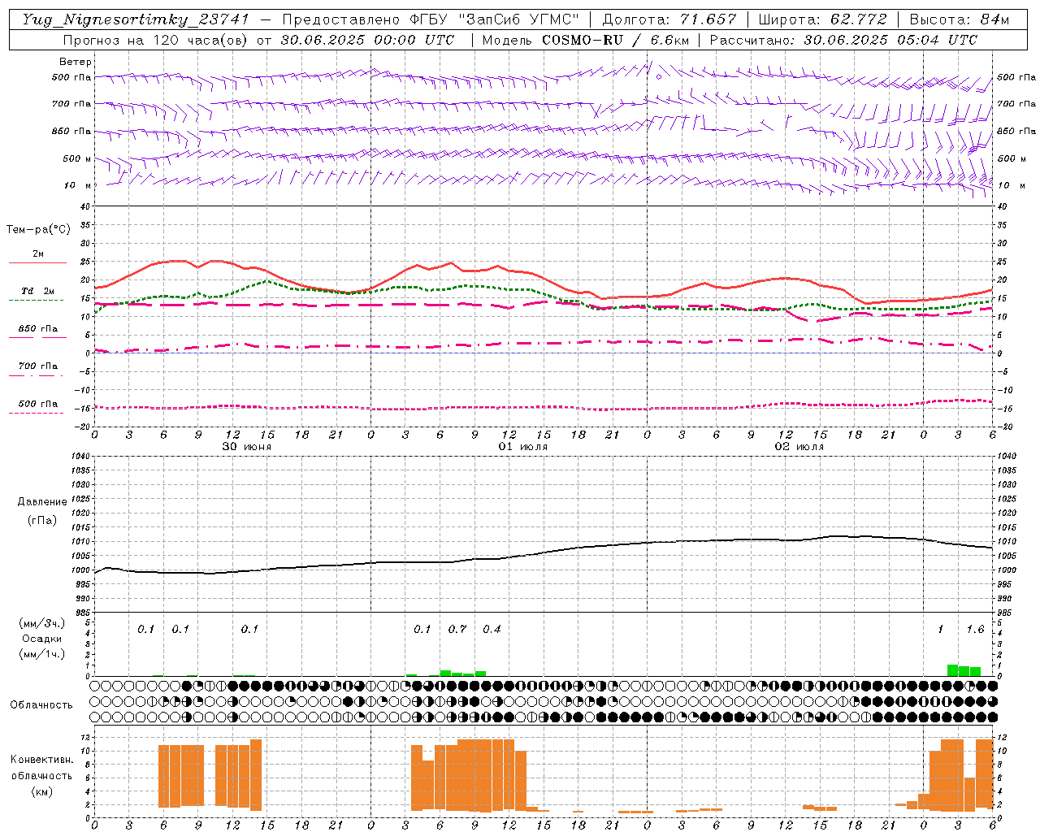Click the station title Yug_Nignesortimky_23741

point(136,19)
